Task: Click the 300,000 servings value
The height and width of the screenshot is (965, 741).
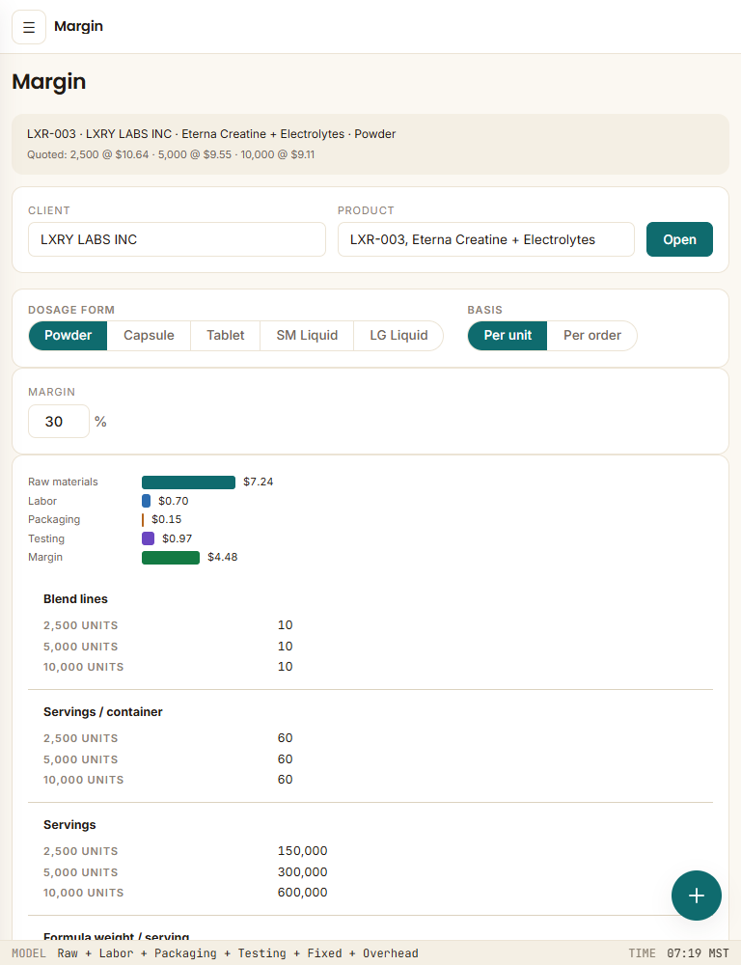Action: [x=302, y=872]
